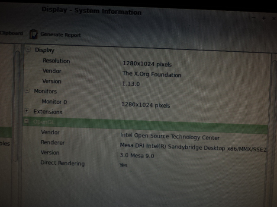Click the 3.0 Mesa 9.0 version value
The image size is (277, 207).
click(x=137, y=155)
